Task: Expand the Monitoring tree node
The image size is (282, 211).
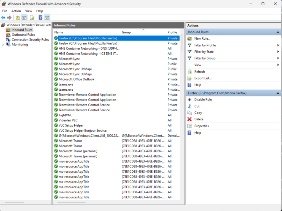Action: tap(3, 45)
